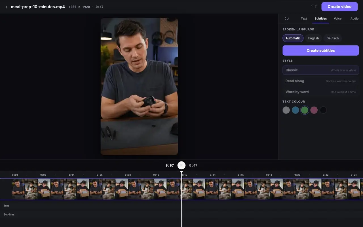Switch to the Voice tab

[337, 18]
